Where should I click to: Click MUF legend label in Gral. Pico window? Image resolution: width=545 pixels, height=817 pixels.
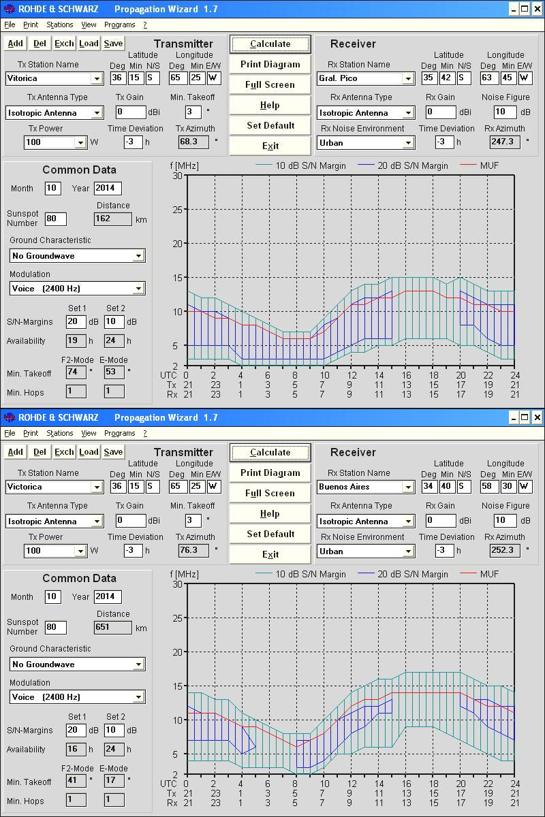[490, 165]
